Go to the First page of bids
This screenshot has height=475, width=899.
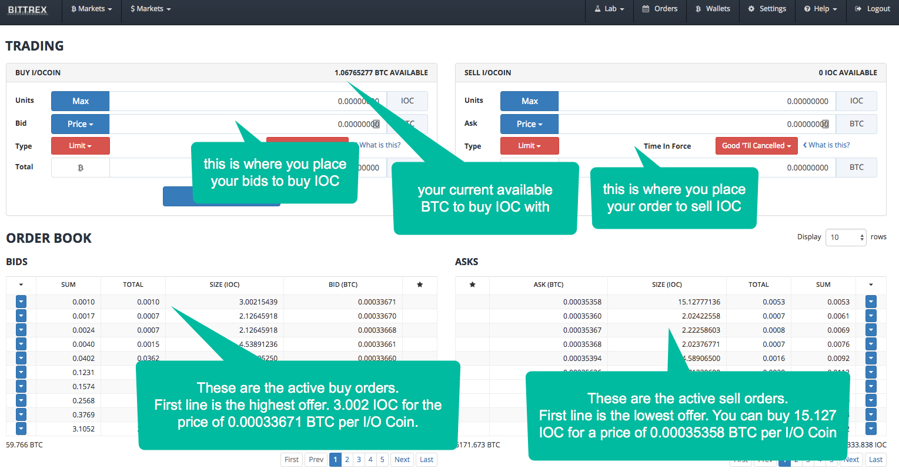[x=292, y=460]
